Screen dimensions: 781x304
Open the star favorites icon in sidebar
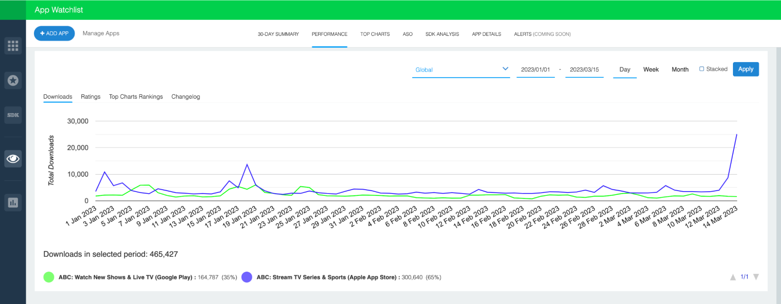point(13,80)
